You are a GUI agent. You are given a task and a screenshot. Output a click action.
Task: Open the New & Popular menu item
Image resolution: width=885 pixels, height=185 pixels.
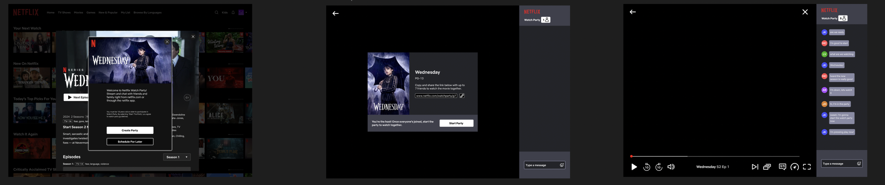(x=108, y=12)
